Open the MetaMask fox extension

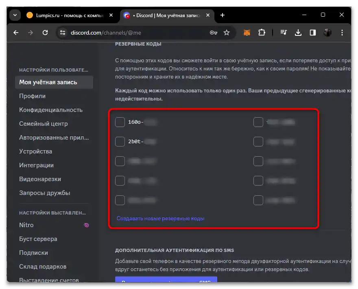(247, 33)
